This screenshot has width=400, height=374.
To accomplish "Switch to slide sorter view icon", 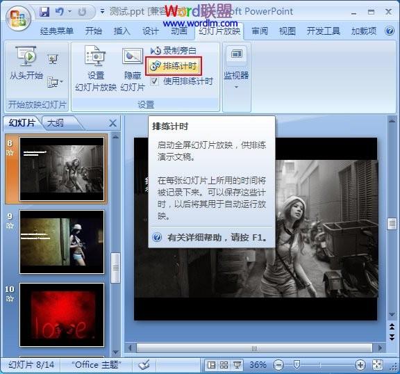I will pyautogui.click(x=224, y=365).
